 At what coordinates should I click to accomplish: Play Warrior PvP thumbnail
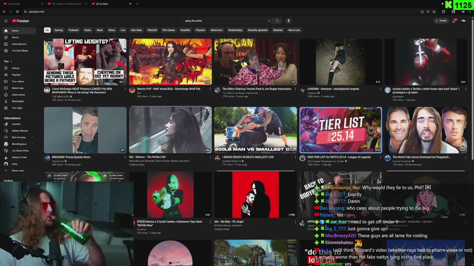point(170,62)
